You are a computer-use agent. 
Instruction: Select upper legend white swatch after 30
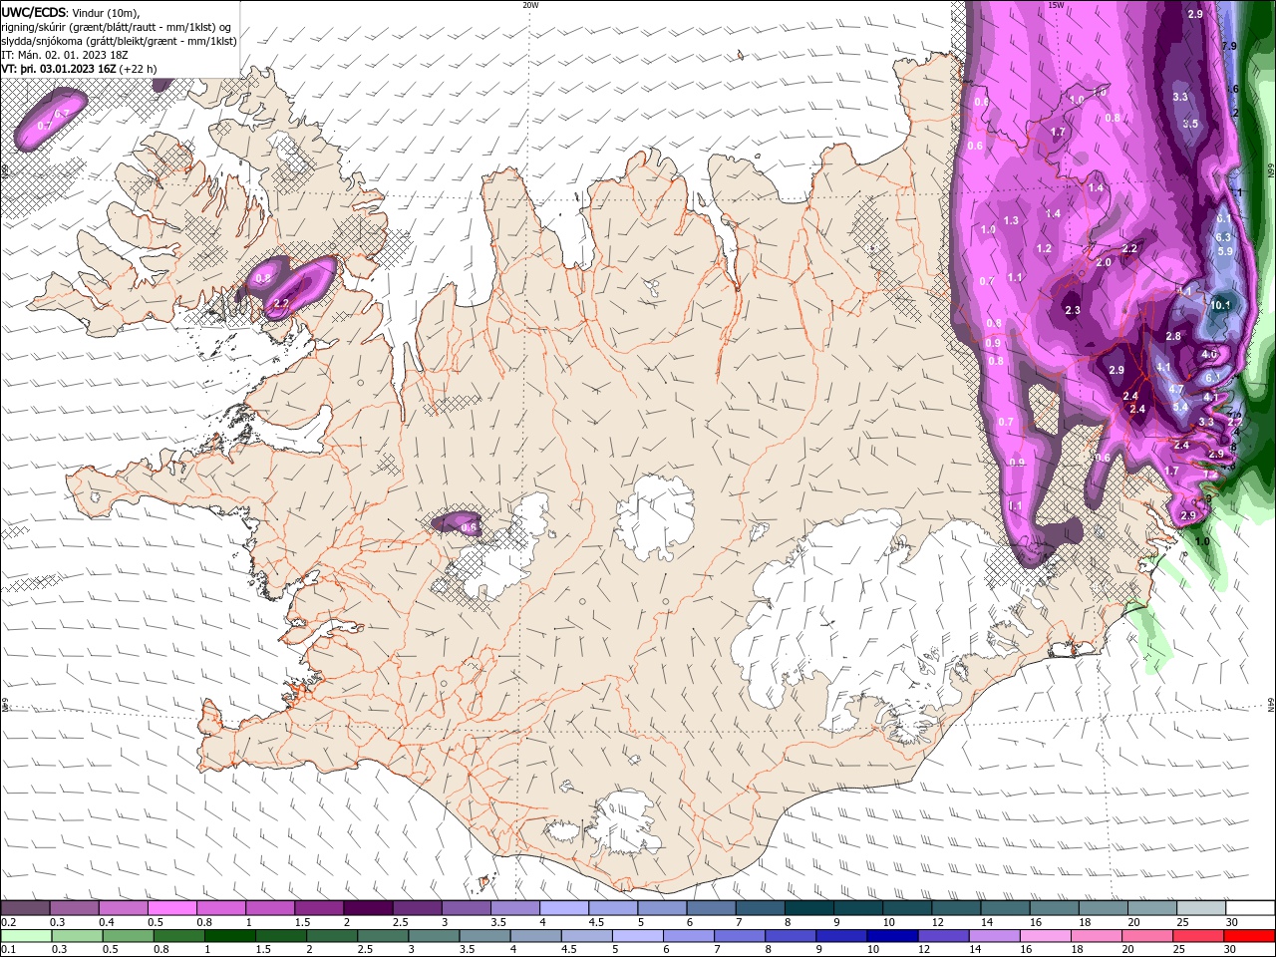(1251, 908)
